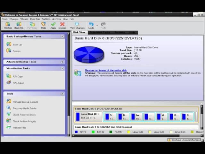205x154 pixels.
Task: Open Check Archive Integrity tool
Action: [21, 121]
